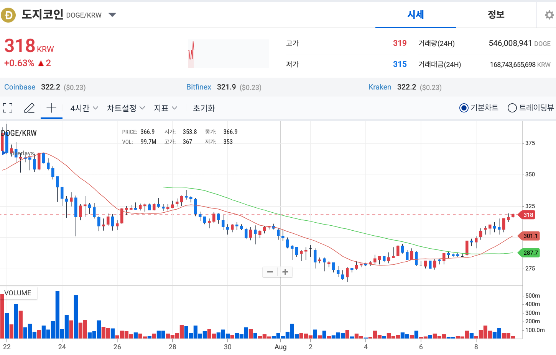Click the mini price sparkline thumbnail

(x=229, y=54)
